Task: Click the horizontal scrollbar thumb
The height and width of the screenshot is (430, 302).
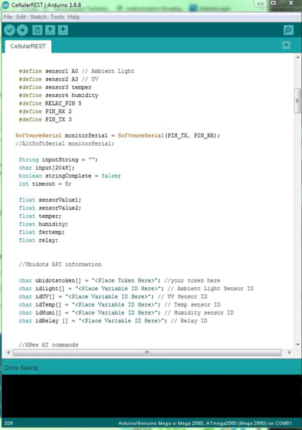Action: pyautogui.click(x=147, y=352)
